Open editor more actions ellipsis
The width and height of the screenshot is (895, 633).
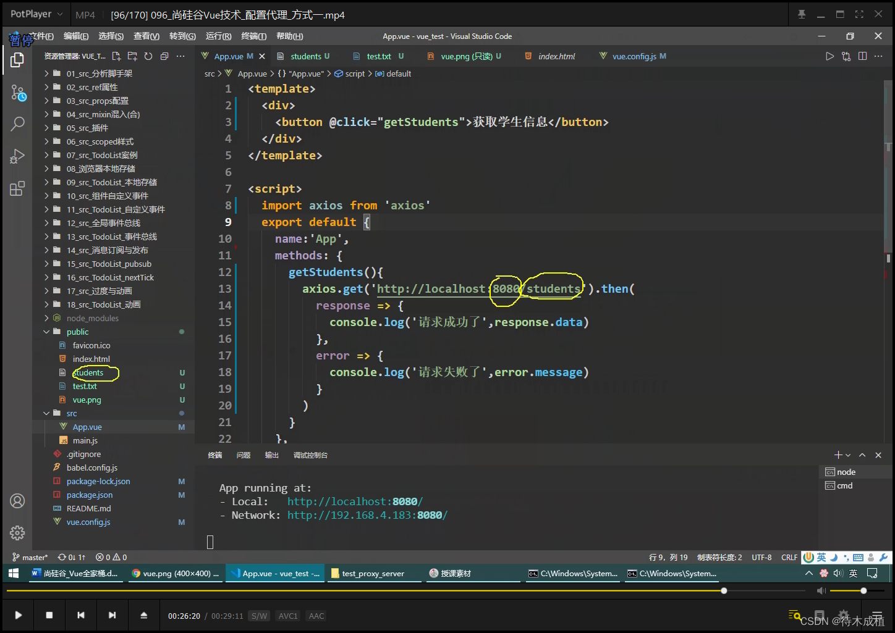pos(878,56)
